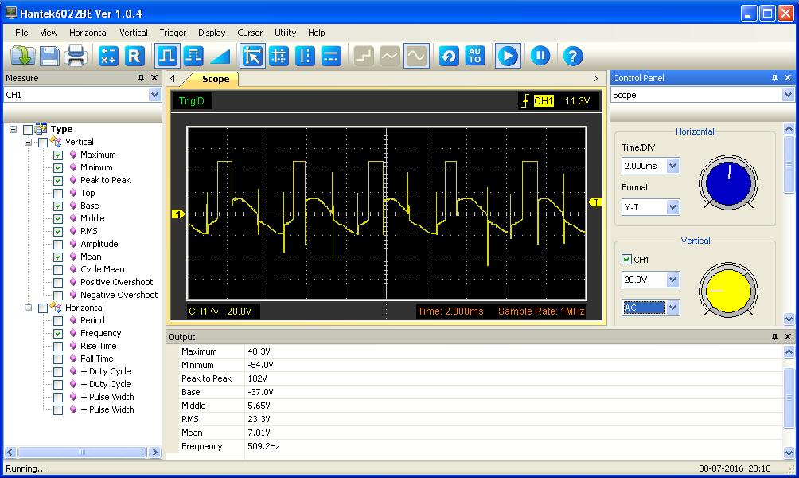Image resolution: width=799 pixels, height=478 pixels.
Task: Select the Scope tab
Action: 215,79
